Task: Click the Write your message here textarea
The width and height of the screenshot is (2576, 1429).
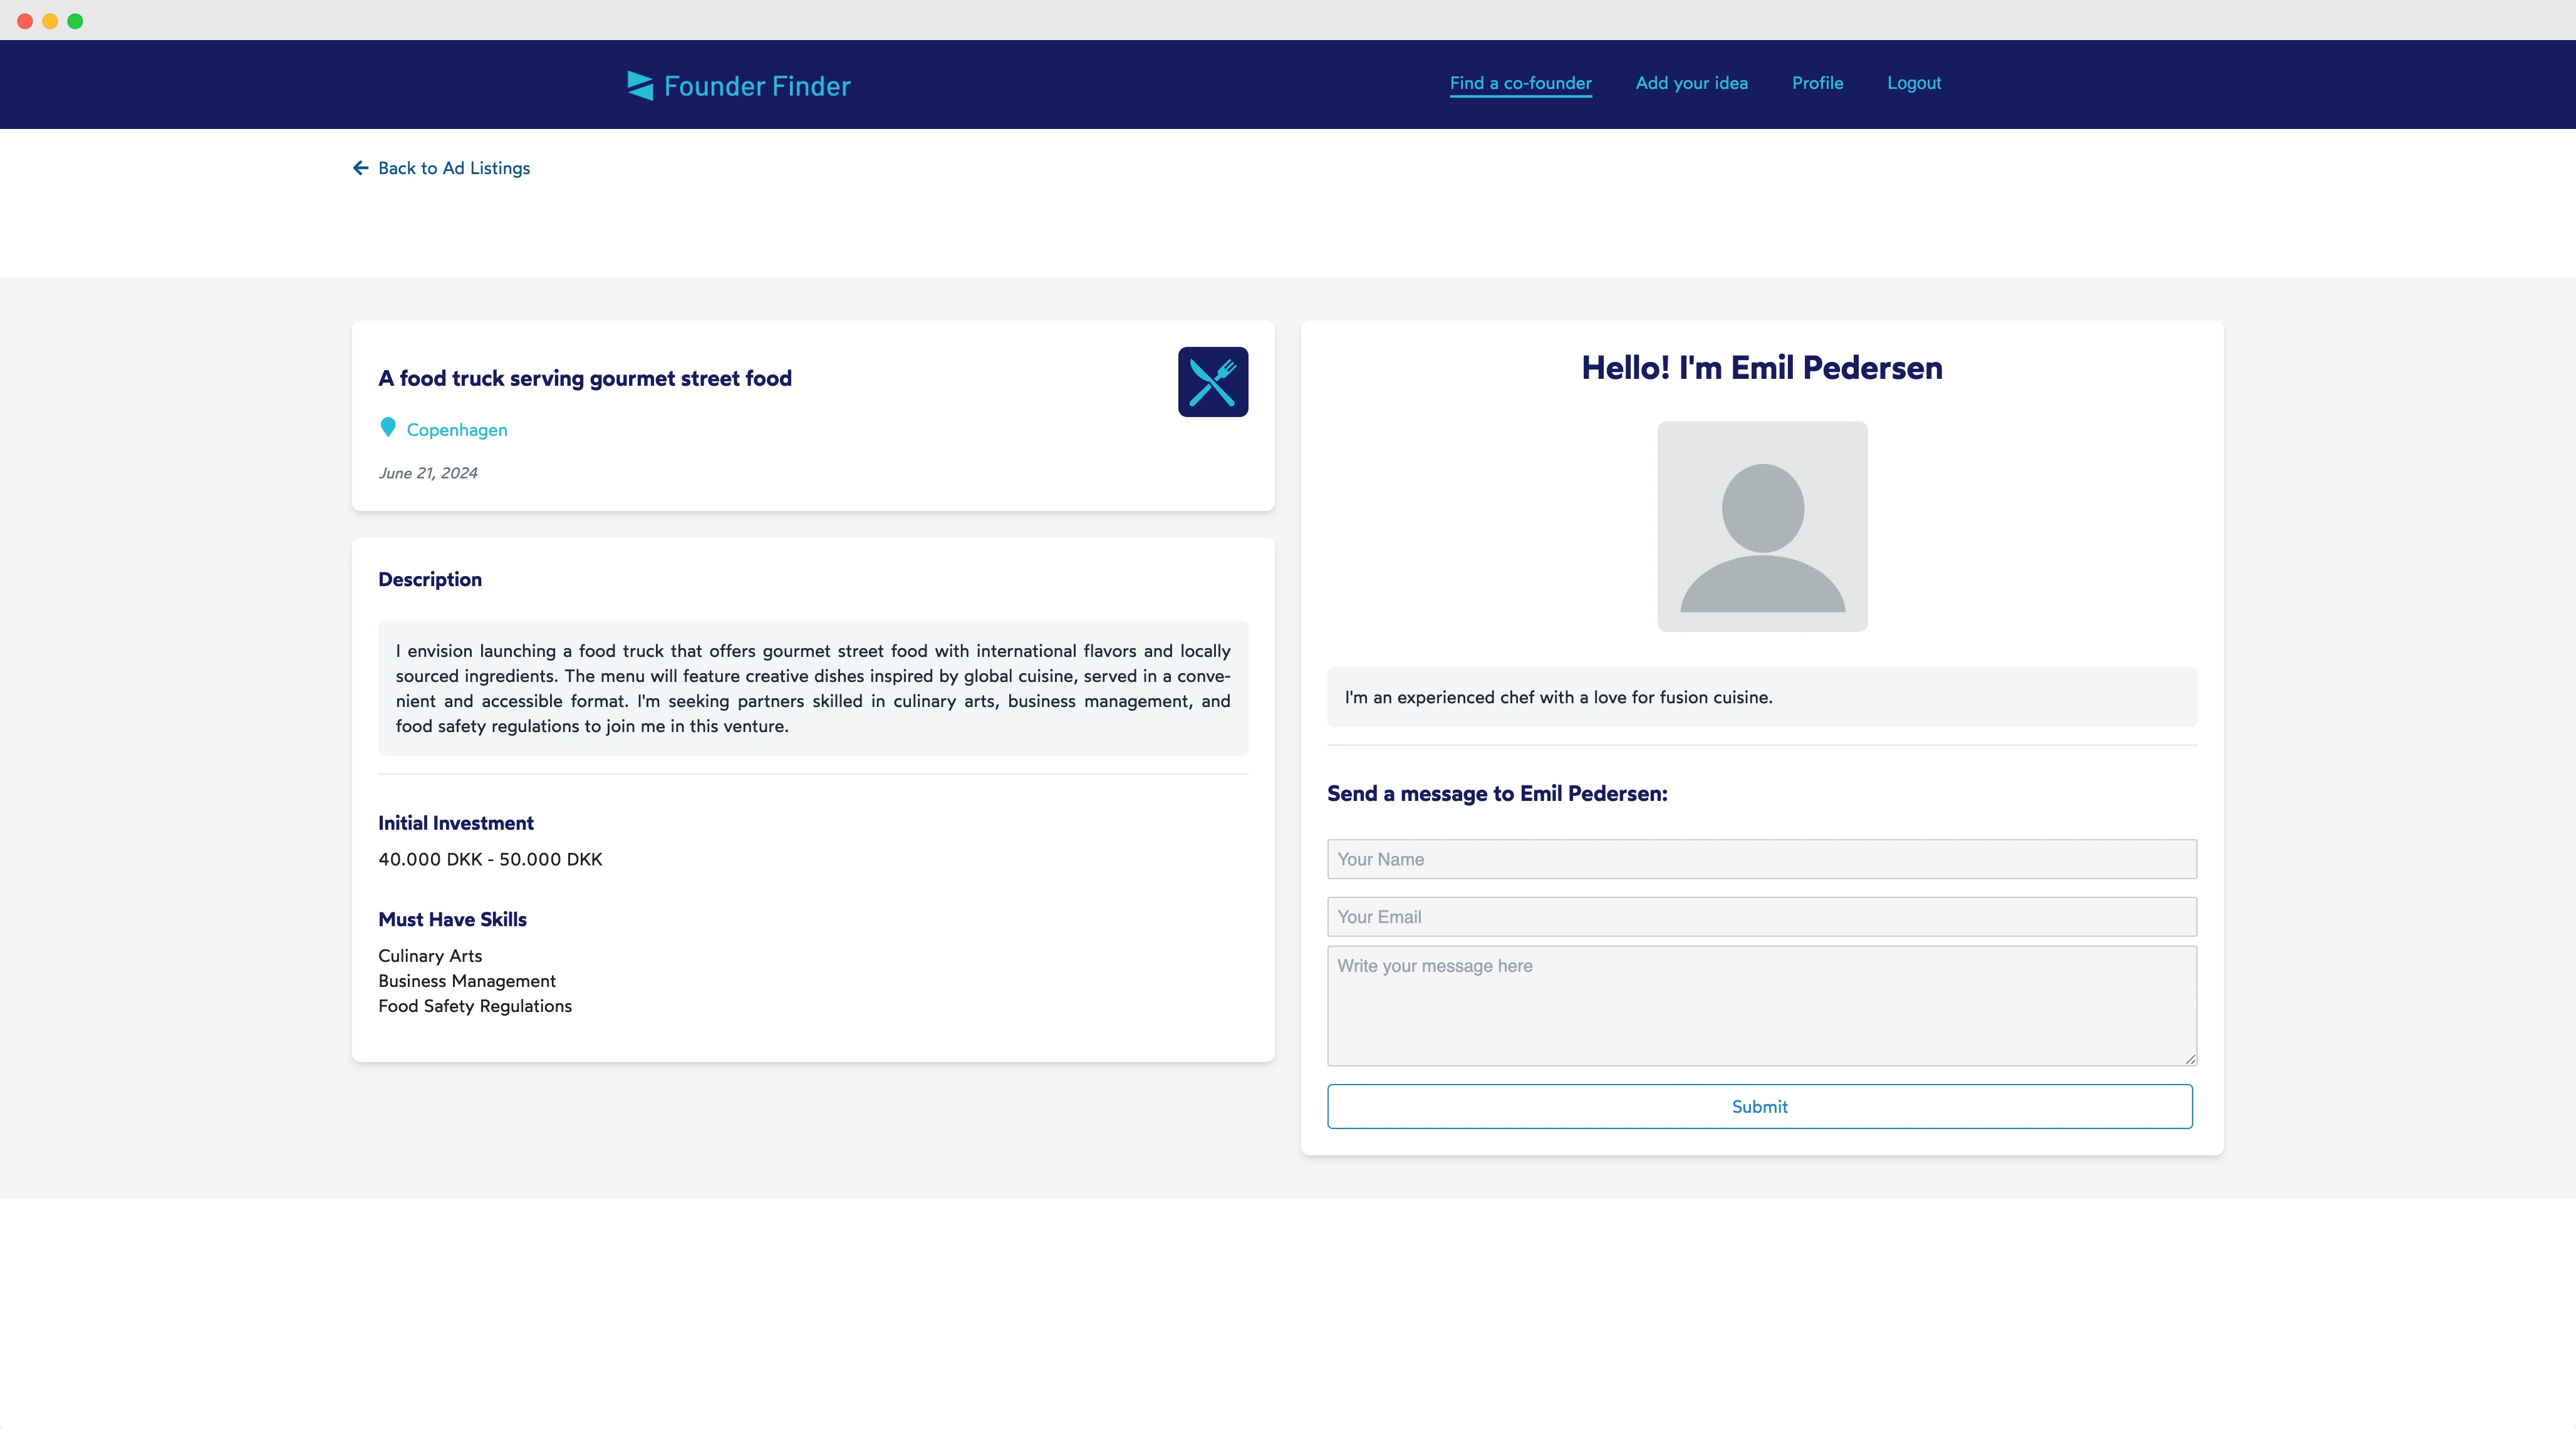Action: pyautogui.click(x=1761, y=1005)
